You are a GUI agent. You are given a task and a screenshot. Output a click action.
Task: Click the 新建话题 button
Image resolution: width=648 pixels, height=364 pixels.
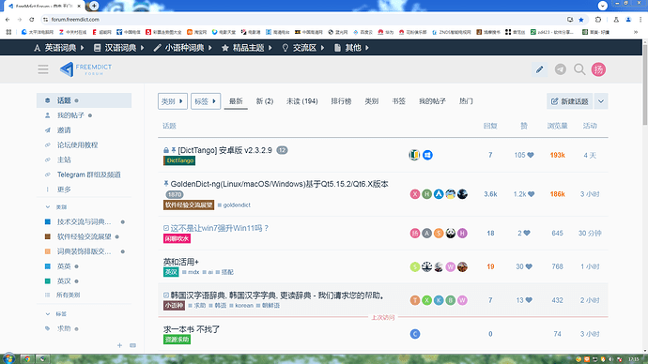click(x=569, y=101)
